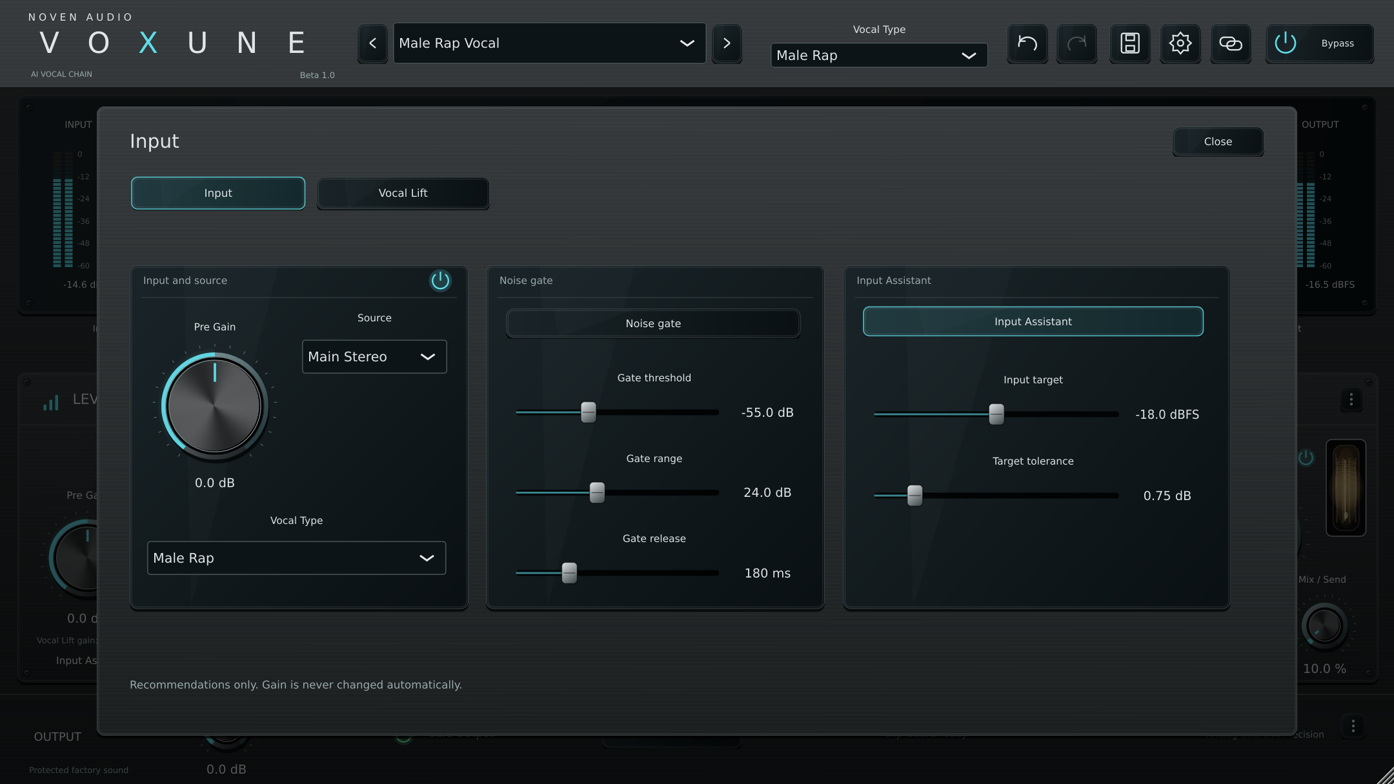Click the Pre Gain knob
The height and width of the screenshot is (784, 1394).
214,406
